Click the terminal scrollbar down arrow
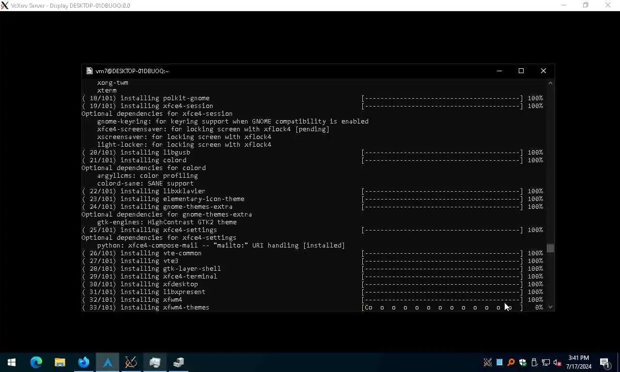Viewport: 620px width, 372px height. (550, 307)
